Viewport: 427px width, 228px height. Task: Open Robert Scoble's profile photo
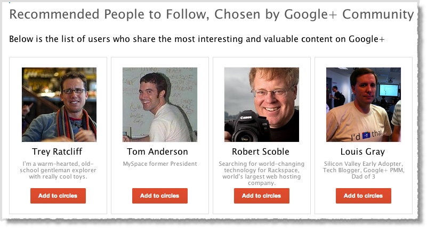[x=262, y=104]
